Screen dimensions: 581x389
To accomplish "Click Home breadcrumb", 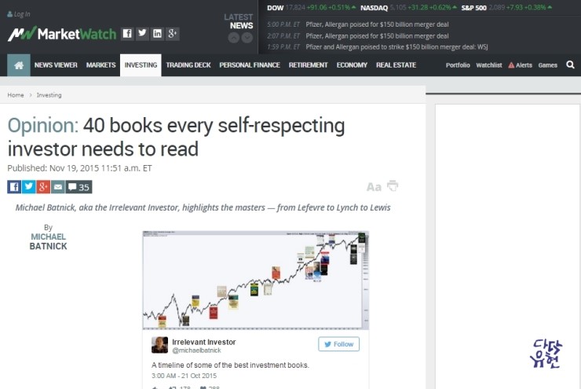I will pyautogui.click(x=16, y=95).
